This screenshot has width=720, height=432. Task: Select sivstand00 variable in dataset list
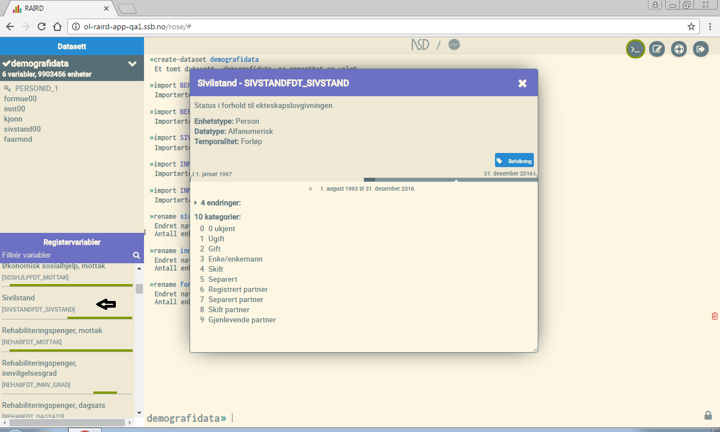click(22, 129)
